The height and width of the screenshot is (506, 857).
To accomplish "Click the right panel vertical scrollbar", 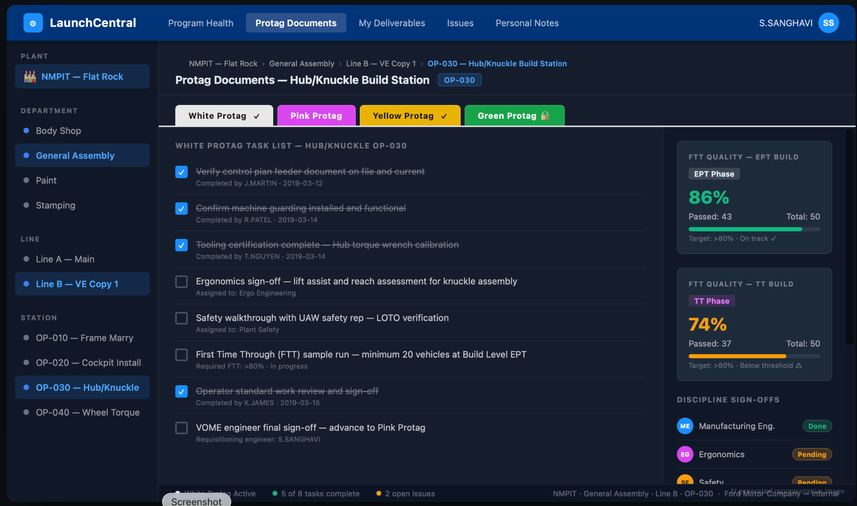I will [x=849, y=237].
